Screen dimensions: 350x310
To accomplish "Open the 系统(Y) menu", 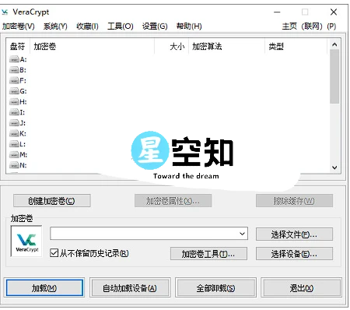I will [55, 26].
